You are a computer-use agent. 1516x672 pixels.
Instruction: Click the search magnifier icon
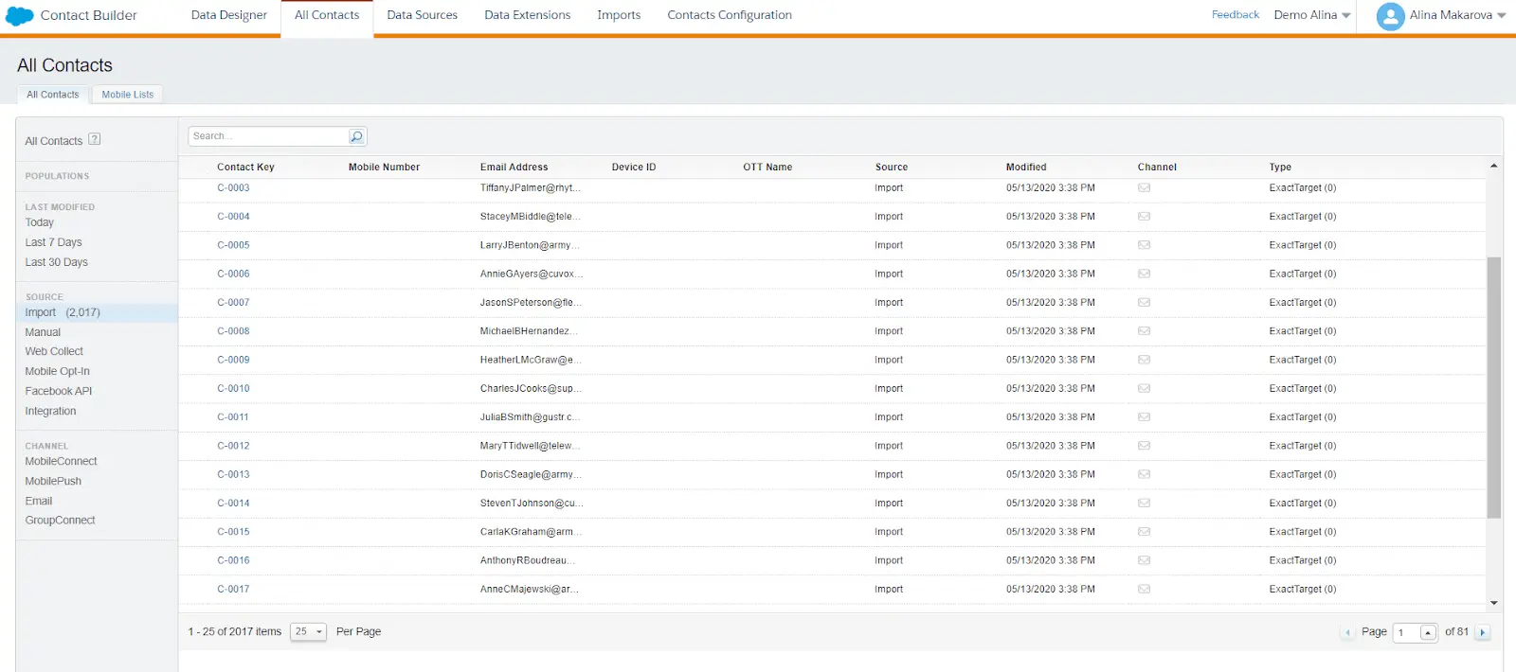click(356, 136)
